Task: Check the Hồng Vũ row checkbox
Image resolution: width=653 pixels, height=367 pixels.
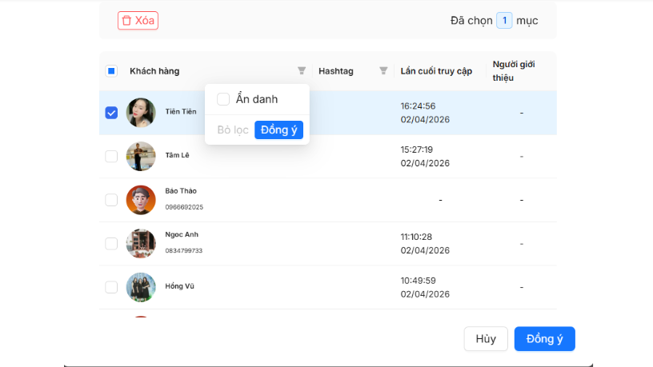Action: click(111, 287)
